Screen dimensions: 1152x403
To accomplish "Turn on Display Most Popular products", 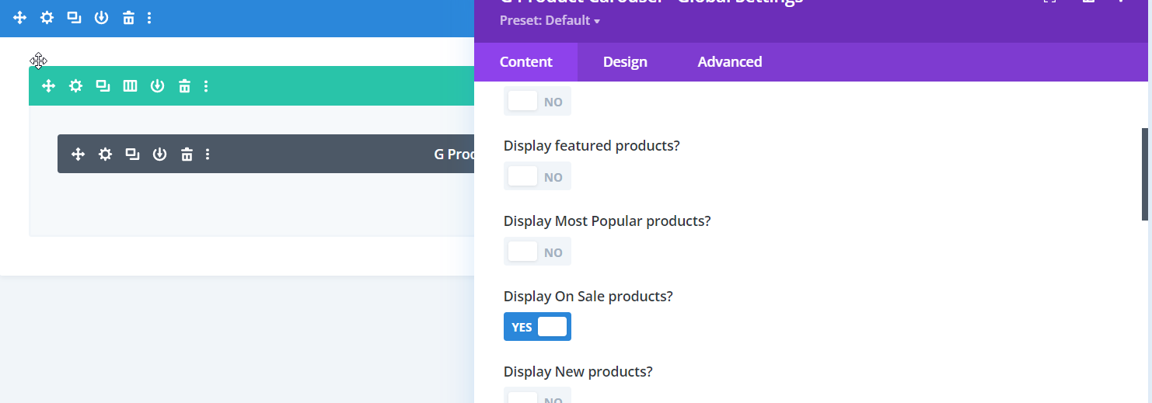I will (x=537, y=252).
